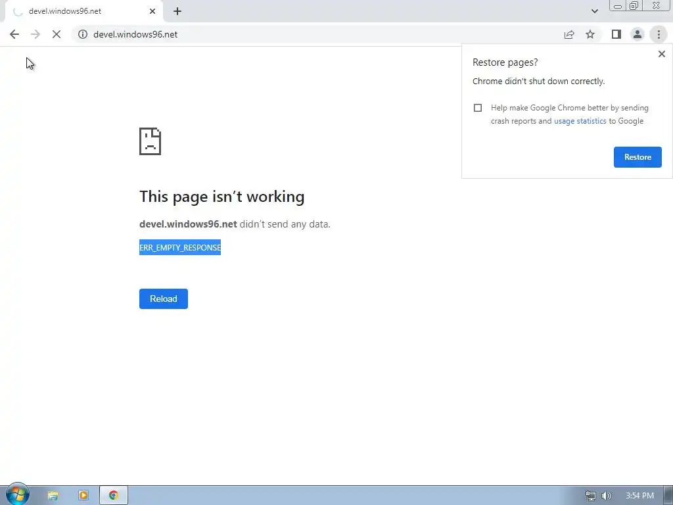This screenshot has width=673, height=505.
Task: Open the usage statistics link
Action: pos(580,121)
